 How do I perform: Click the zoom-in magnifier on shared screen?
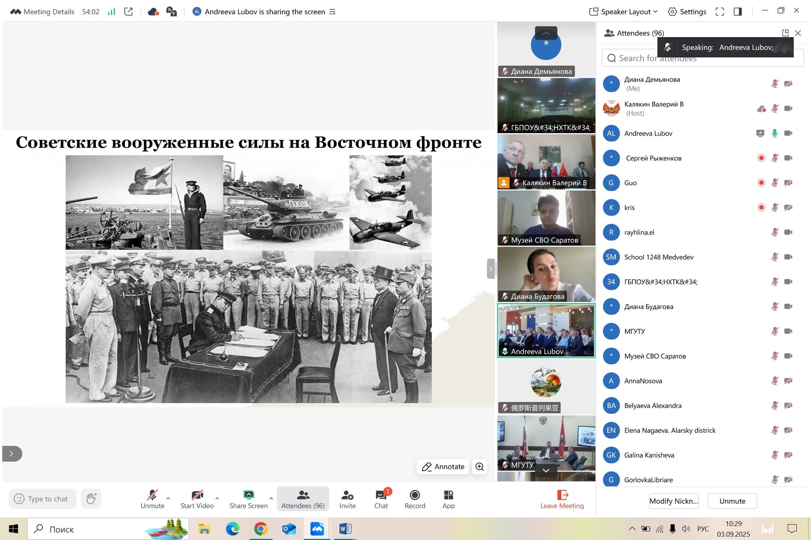[479, 466]
